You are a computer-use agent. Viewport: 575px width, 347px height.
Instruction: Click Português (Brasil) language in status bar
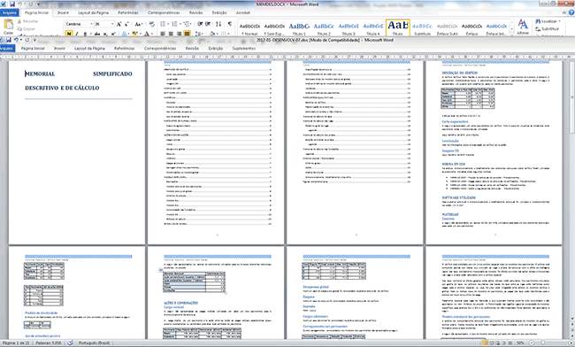coord(94,343)
